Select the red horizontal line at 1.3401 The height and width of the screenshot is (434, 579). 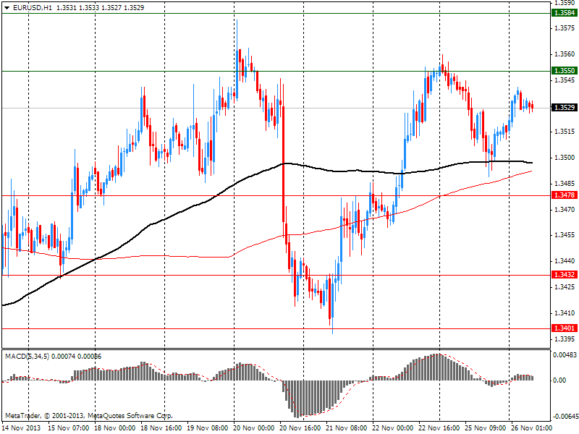(x=181, y=328)
